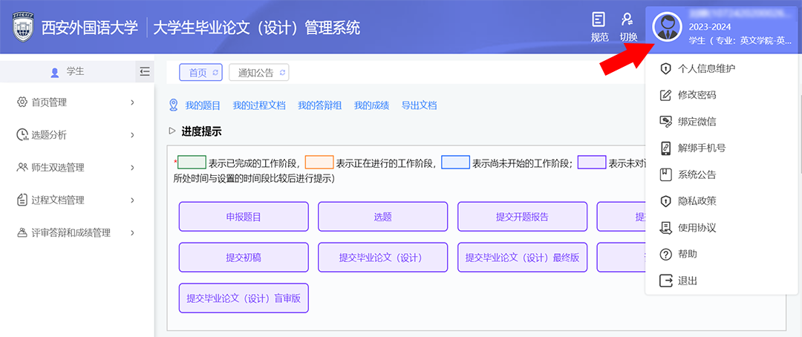
Task: Select 退出 to log out
Action: tap(687, 281)
